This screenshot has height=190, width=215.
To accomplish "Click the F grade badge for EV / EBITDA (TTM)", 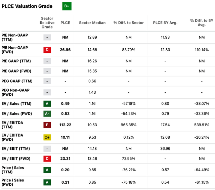I will [47, 125].
